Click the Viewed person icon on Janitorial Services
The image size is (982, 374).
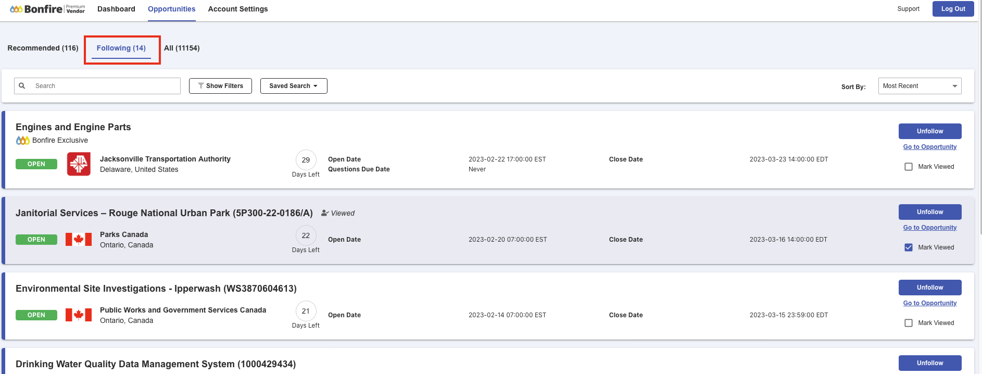point(325,213)
